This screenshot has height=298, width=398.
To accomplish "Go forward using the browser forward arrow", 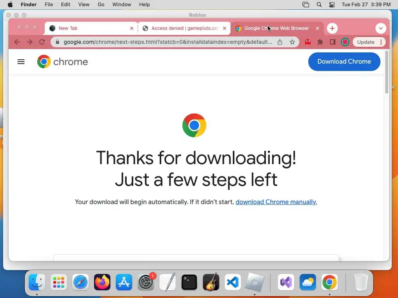I will point(30,42).
